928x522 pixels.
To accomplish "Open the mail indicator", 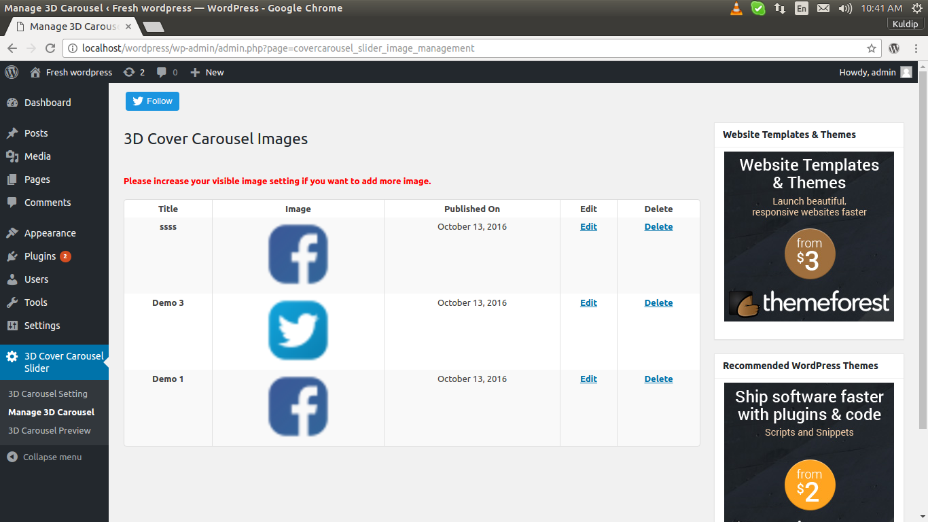I will click(823, 8).
